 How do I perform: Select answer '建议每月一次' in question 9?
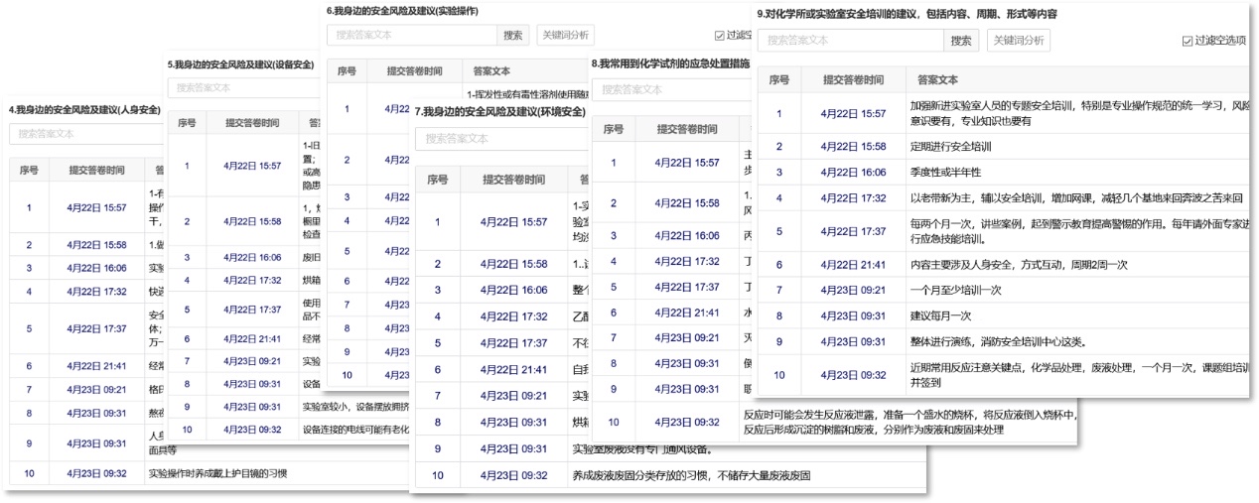940,315
